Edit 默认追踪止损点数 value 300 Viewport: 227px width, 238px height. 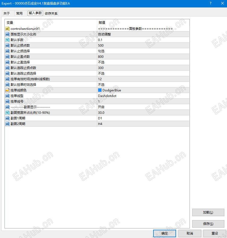pyautogui.click(x=143, y=68)
